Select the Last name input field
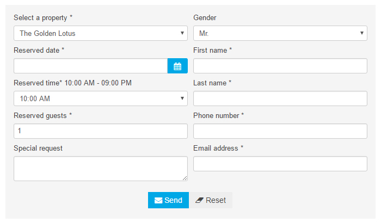Image resolution: width=381 pixels, height=223 pixels. 280,98
